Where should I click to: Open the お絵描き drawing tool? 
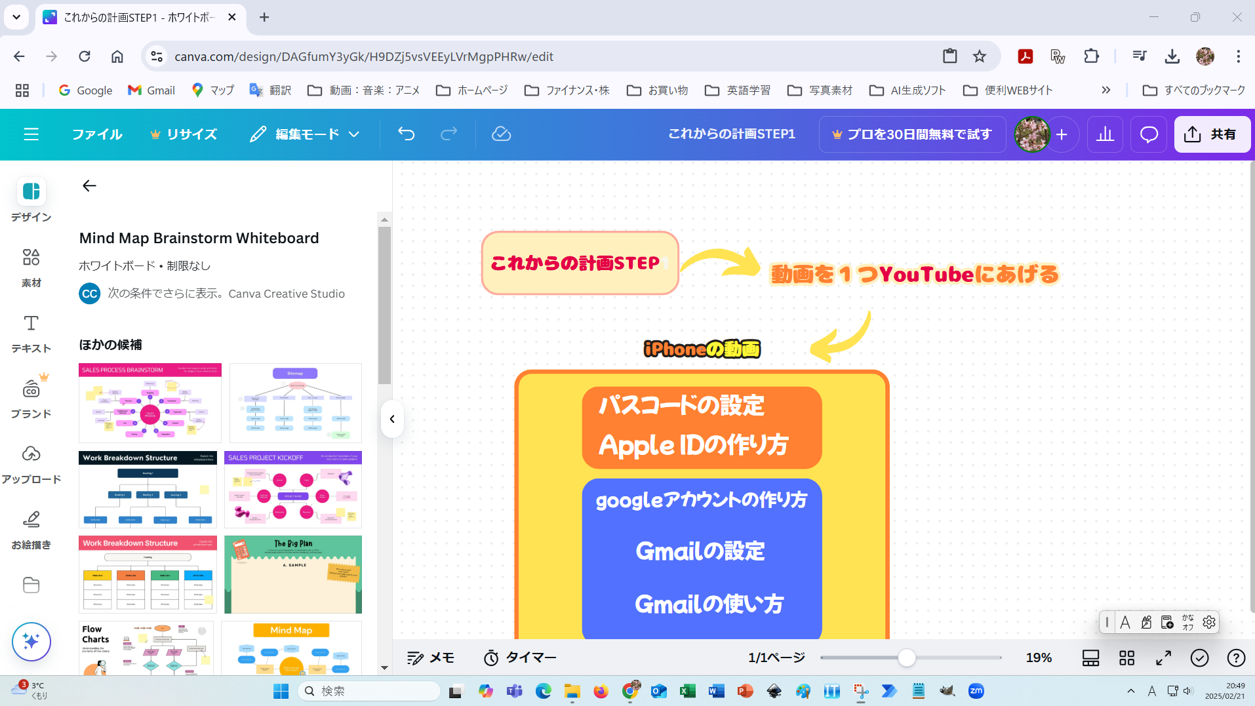pos(31,529)
